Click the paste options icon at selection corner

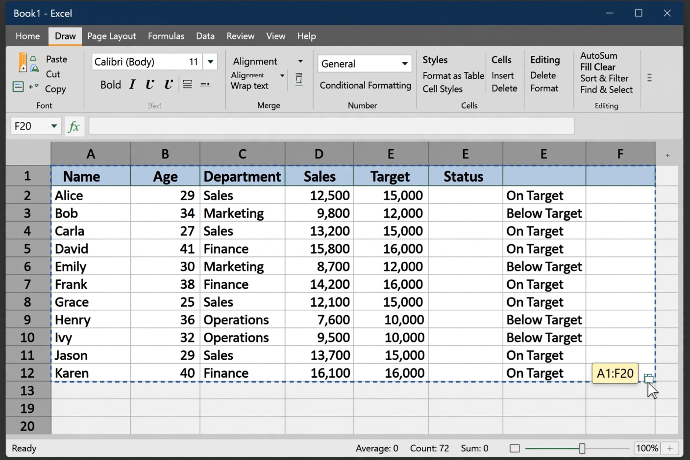648,378
